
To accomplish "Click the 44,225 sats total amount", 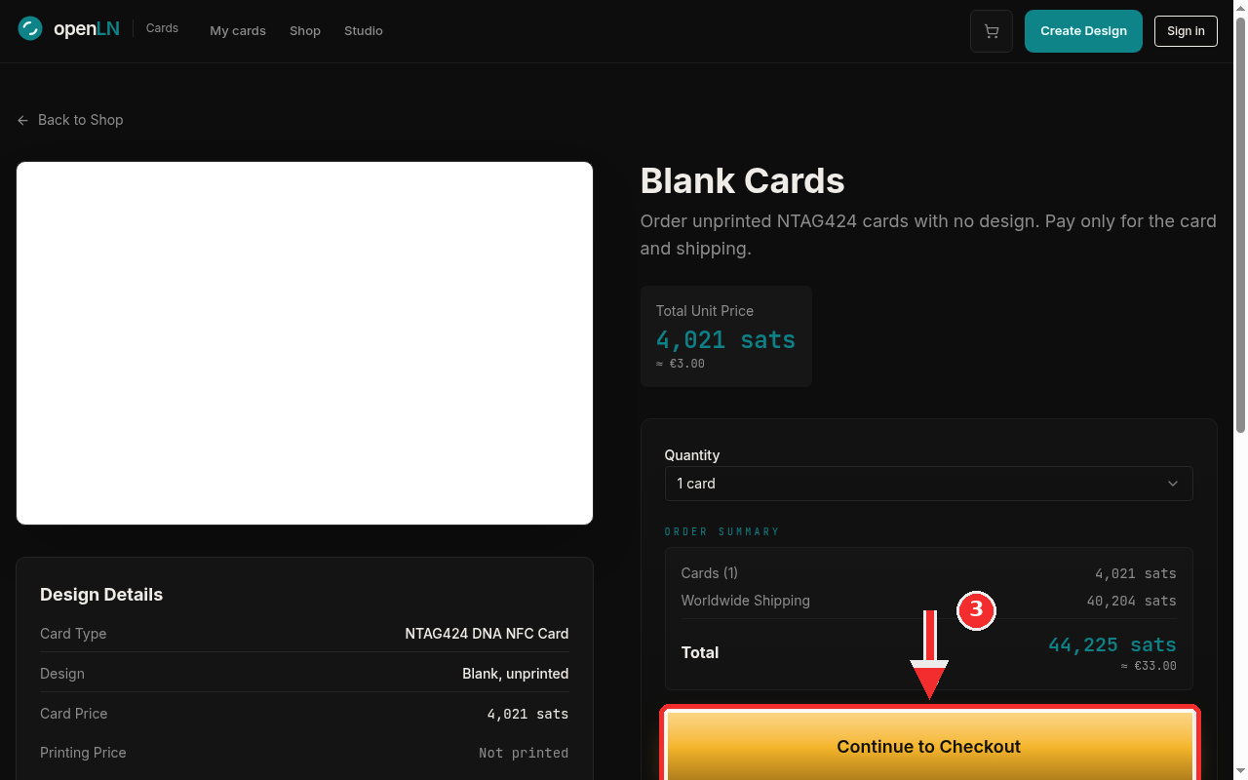I will click(1112, 644).
